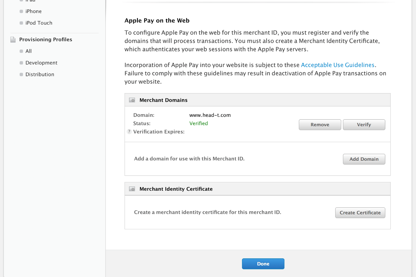Viewport: 416px width, 277px height.
Task: Click the Merchant Domains section title
Action: click(x=163, y=100)
